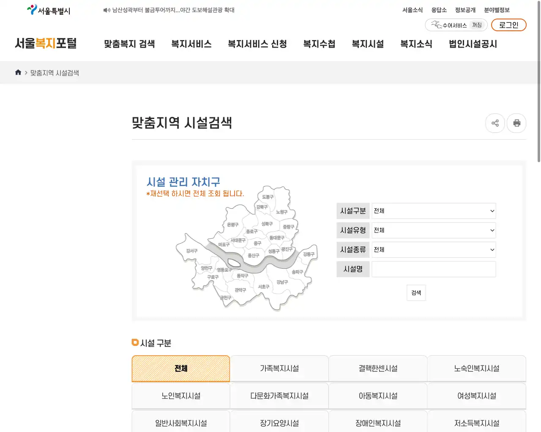The image size is (541, 432).
Task: Go to the 복지서비스 신청 menu
Action: [x=257, y=44]
